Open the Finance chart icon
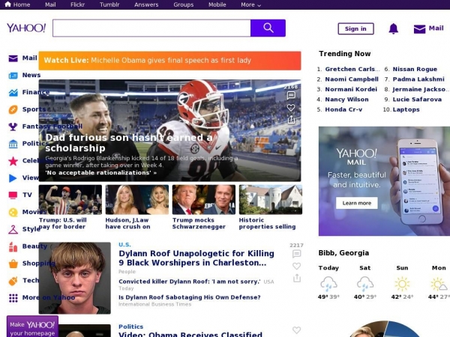 [x=13, y=93]
